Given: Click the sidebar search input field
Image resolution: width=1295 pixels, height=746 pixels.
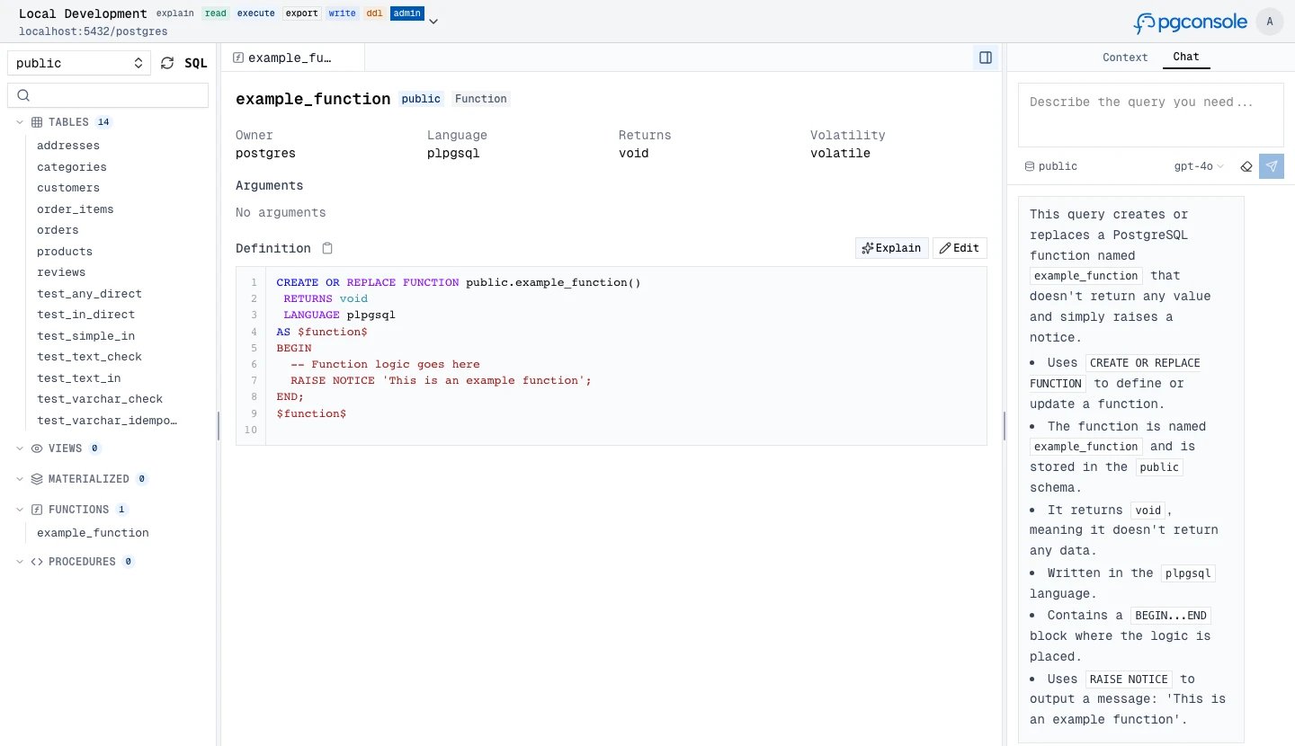Looking at the screenshot, I should (108, 95).
